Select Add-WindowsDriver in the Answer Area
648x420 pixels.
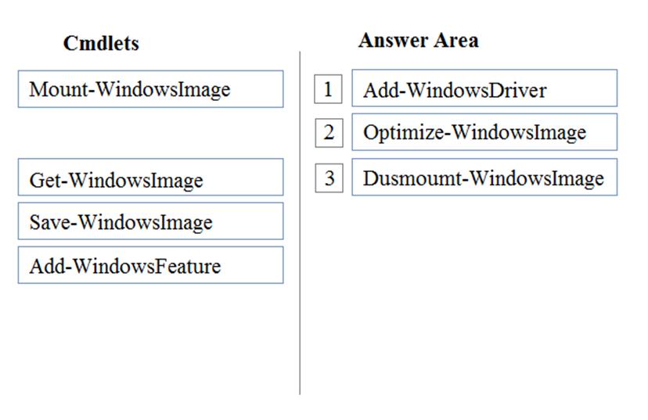484,88
